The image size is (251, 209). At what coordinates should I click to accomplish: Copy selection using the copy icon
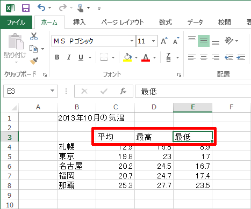(33, 49)
